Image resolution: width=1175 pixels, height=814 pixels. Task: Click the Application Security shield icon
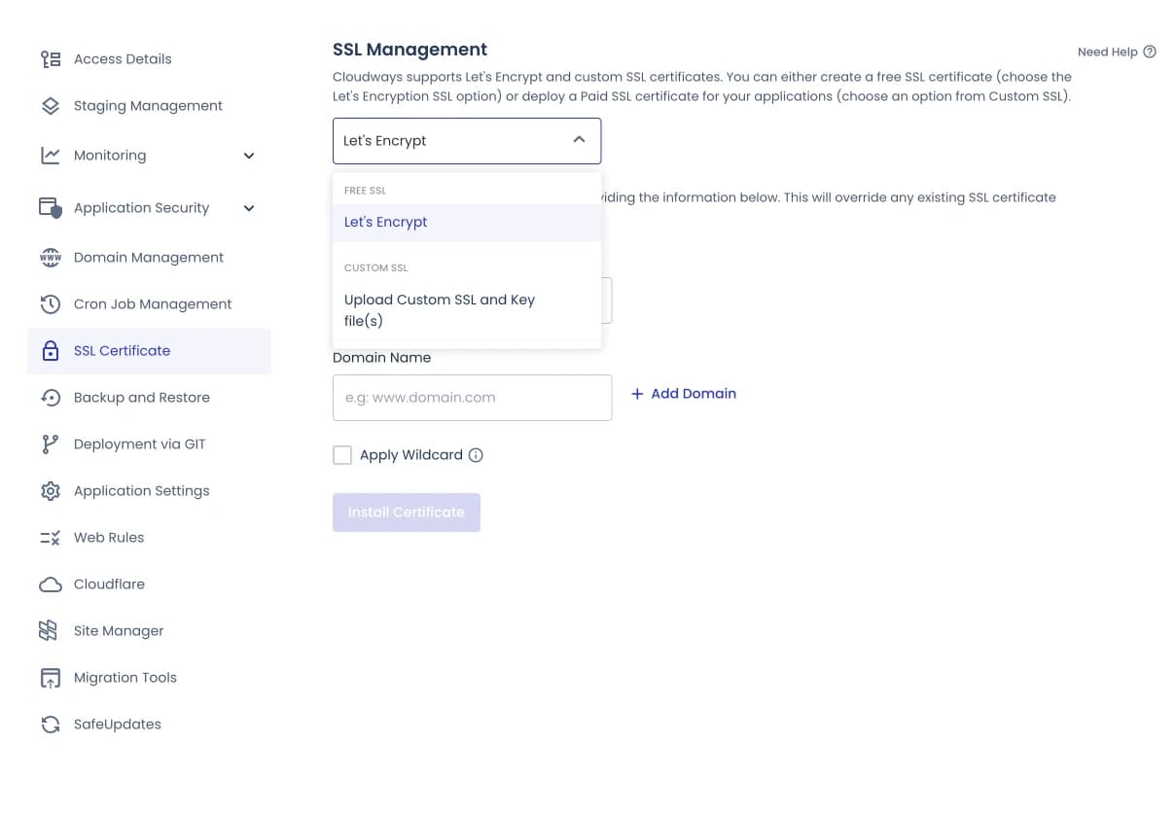pyautogui.click(x=51, y=208)
